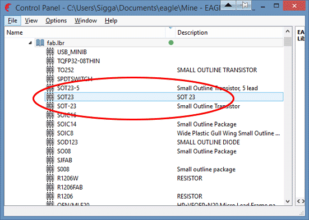Click 'SMALL OUTLINE DIODE' description text

point(208,142)
